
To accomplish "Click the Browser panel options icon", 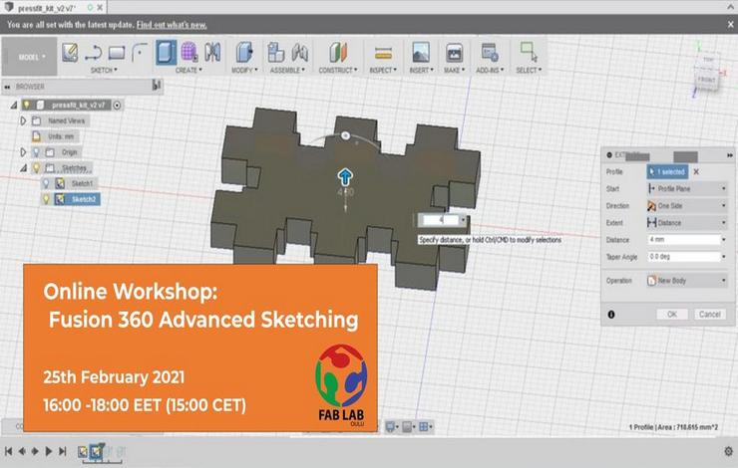I will pos(157,86).
